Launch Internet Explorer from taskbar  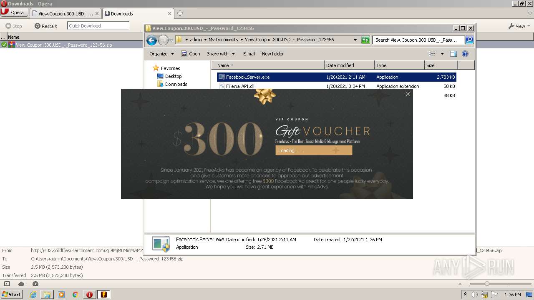coord(33,295)
